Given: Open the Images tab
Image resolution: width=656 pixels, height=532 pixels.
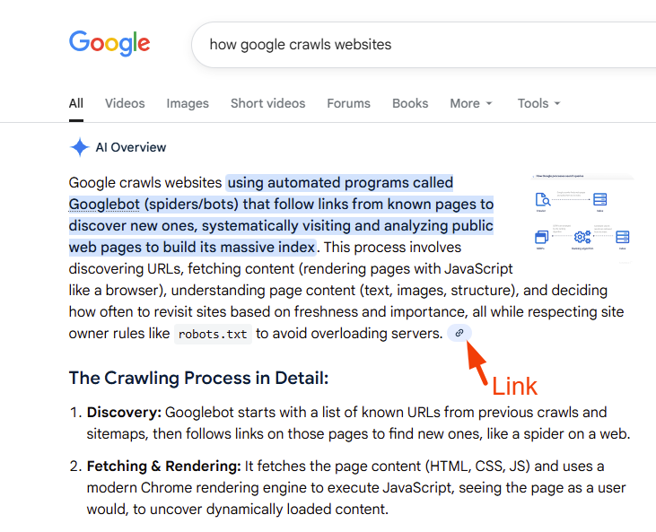Looking at the screenshot, I should tap(188, 103).
